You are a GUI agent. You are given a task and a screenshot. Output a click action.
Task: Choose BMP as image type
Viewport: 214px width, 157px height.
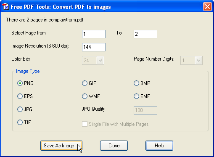(136, 83)
